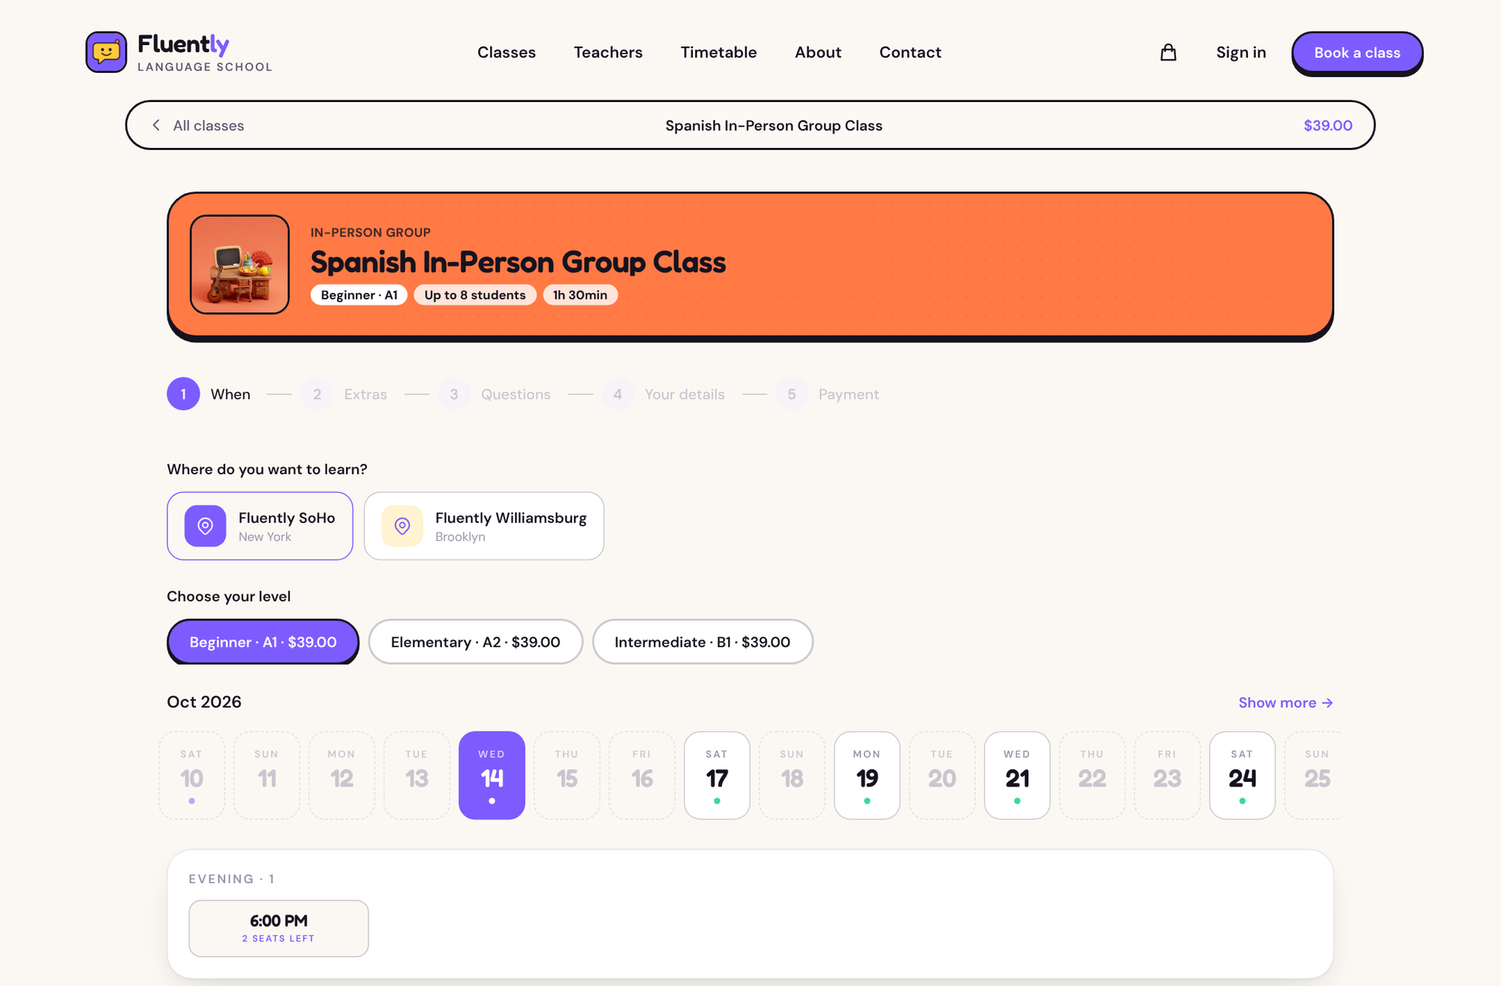Click the Fluently Williamsburg location pin icon

tap(402, 526)
